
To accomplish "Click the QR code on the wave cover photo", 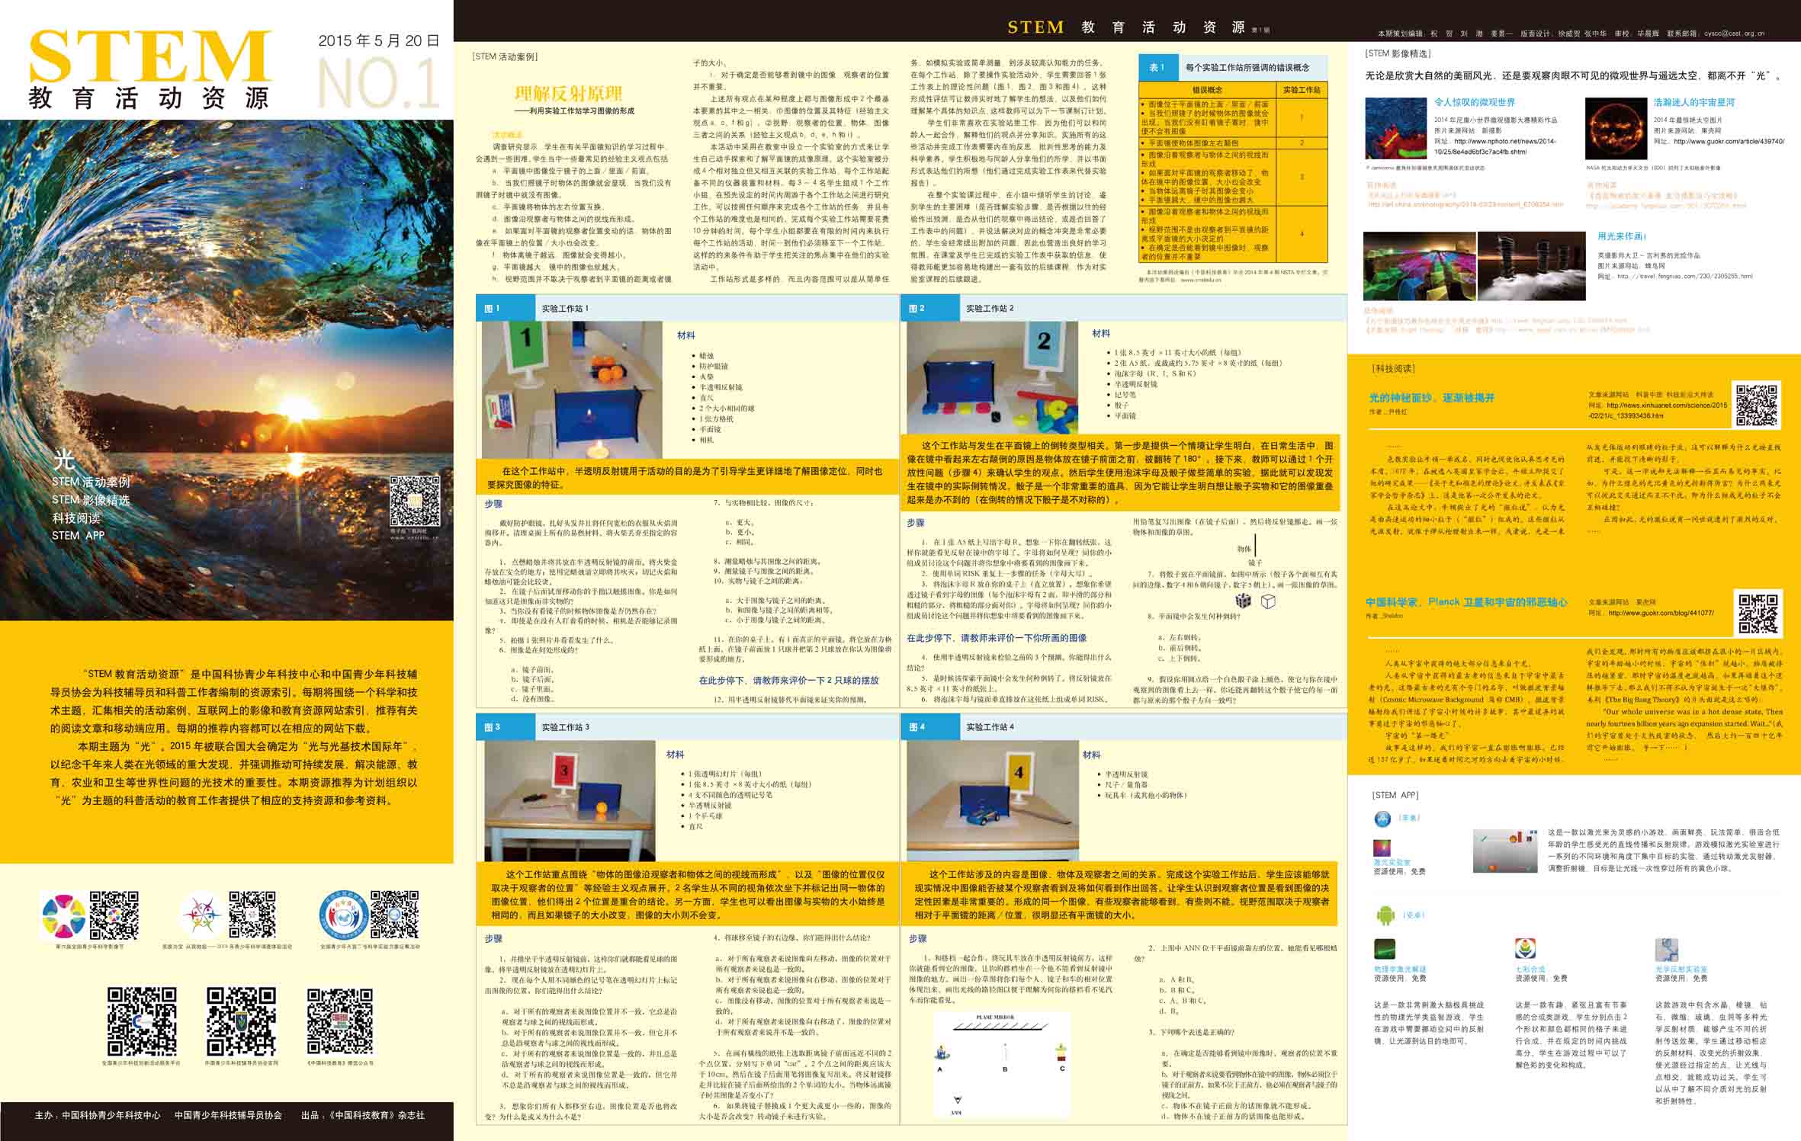I will coord(415,501).
